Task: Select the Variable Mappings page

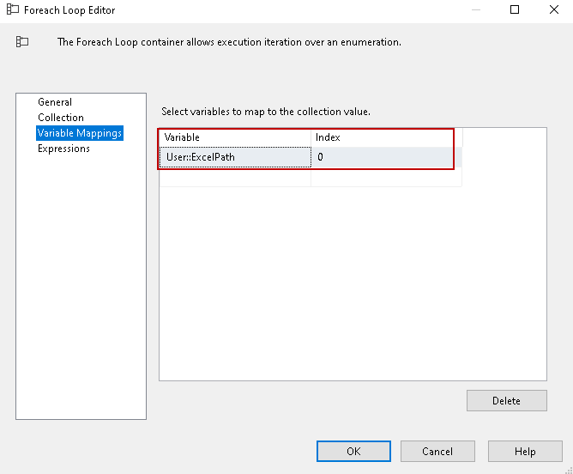Action: click(x=80, y=133)
